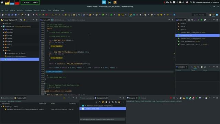Open the Navigate menu
The width and height of the screenshot is (220, 124).
[29, 10]
